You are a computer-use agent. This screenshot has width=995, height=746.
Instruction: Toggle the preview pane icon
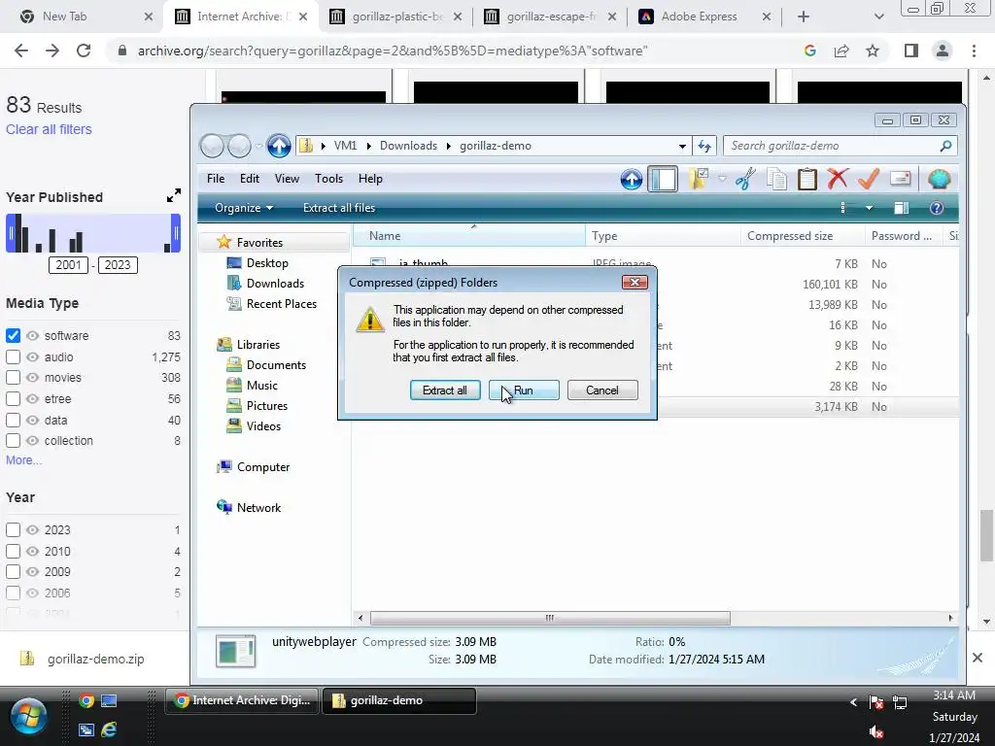tap(901, 208)
